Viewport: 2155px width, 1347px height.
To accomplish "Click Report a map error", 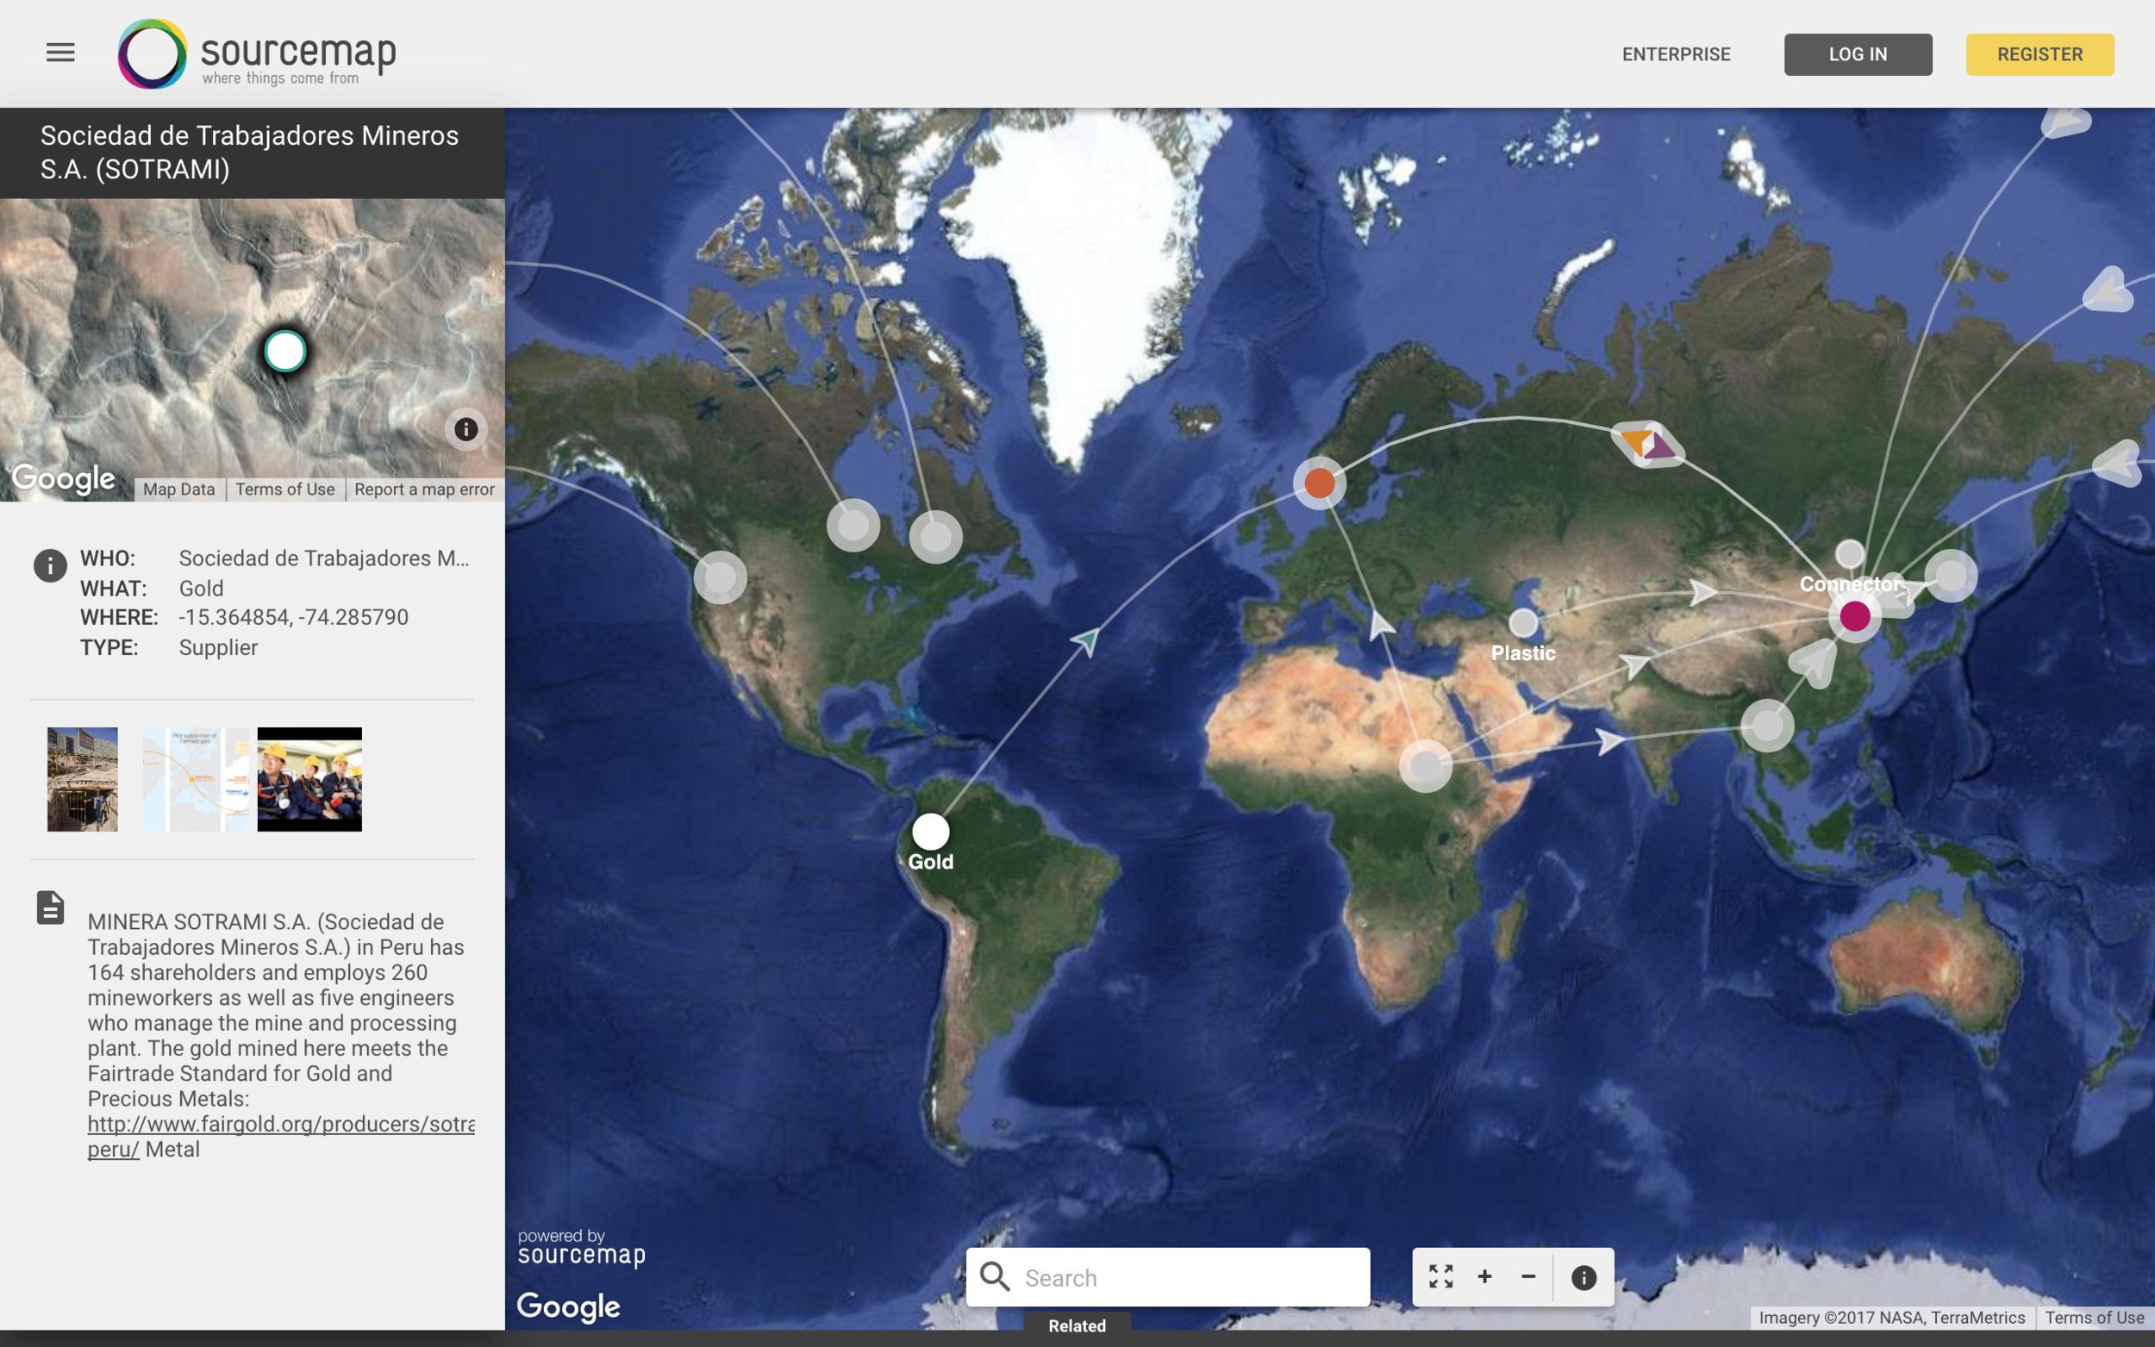I will point(424,490).
